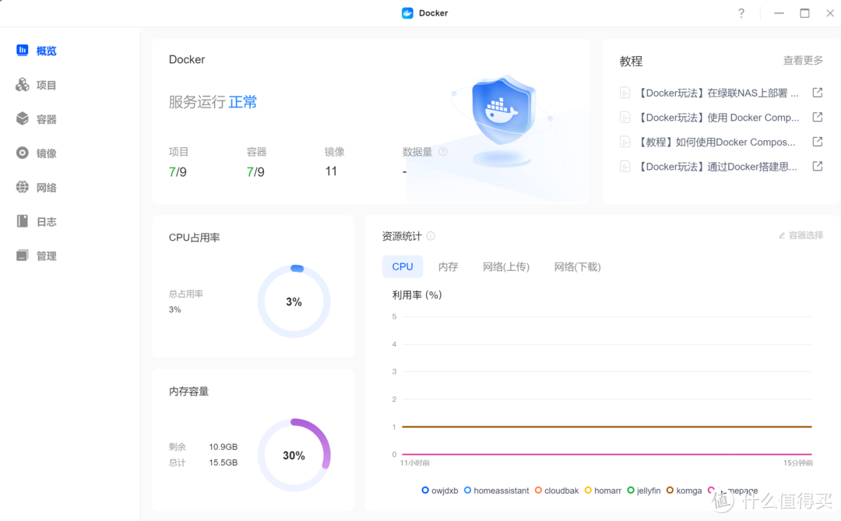The width and height of the screenshot is (841, 521).
Task: Open the 容器 Containers panel
Action: point(37,118)
